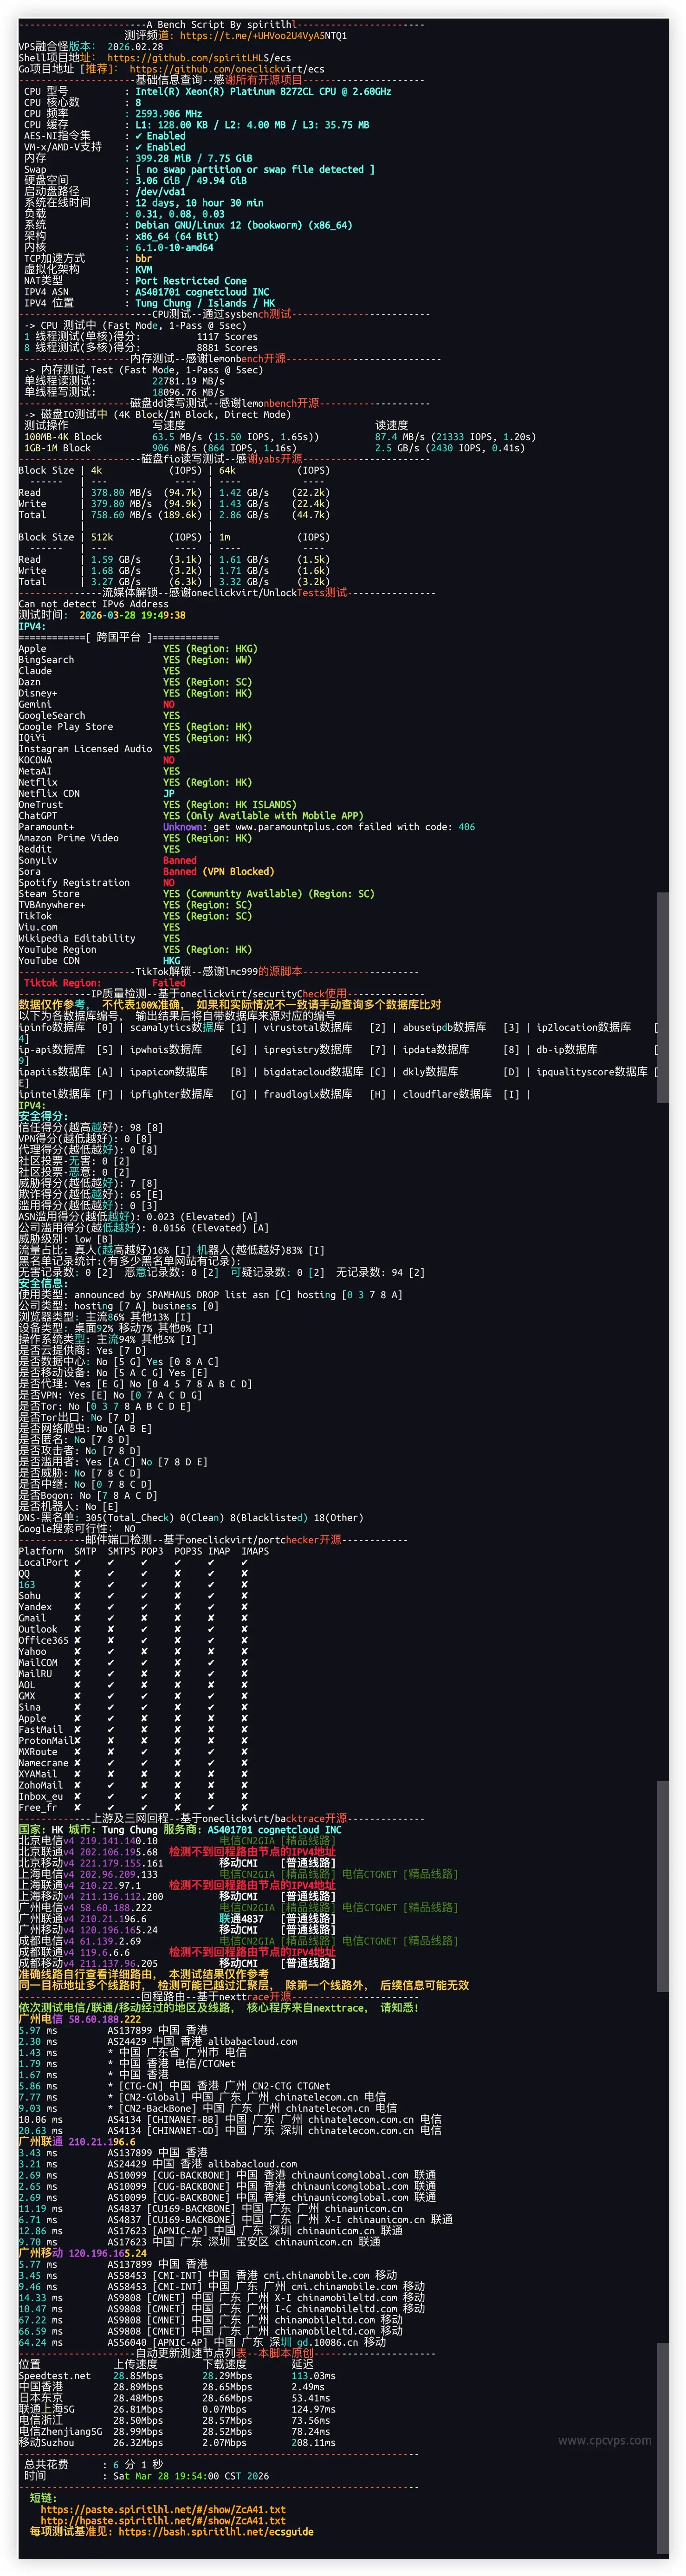
Task: Select the AS401701 cognetcloud INC provider in backtrace
Action: click(274, 1829)
